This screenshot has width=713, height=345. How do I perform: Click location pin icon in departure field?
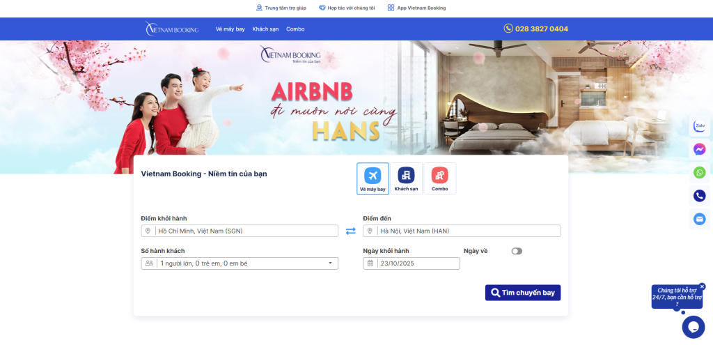click(148, 231)
